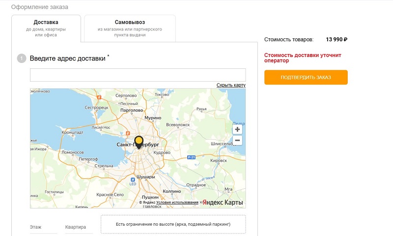Select the orange road badge near Сертолово
393x236 pixels.
[x=99, y=97]
